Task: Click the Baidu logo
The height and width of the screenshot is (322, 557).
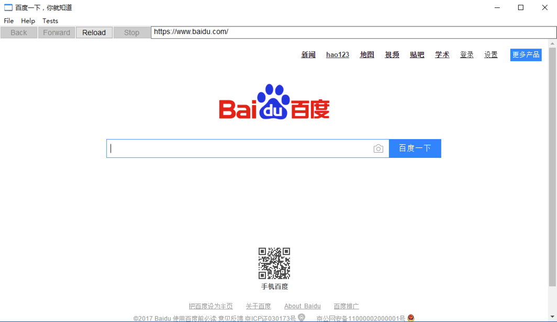Action: pos(274,102)
